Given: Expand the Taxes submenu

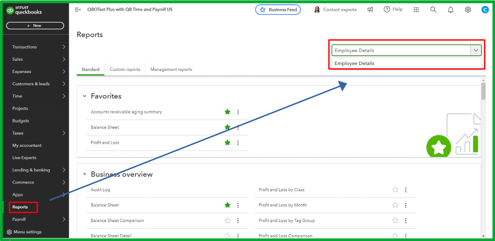Looking at the screenshot, I should [x=64, y=133].
